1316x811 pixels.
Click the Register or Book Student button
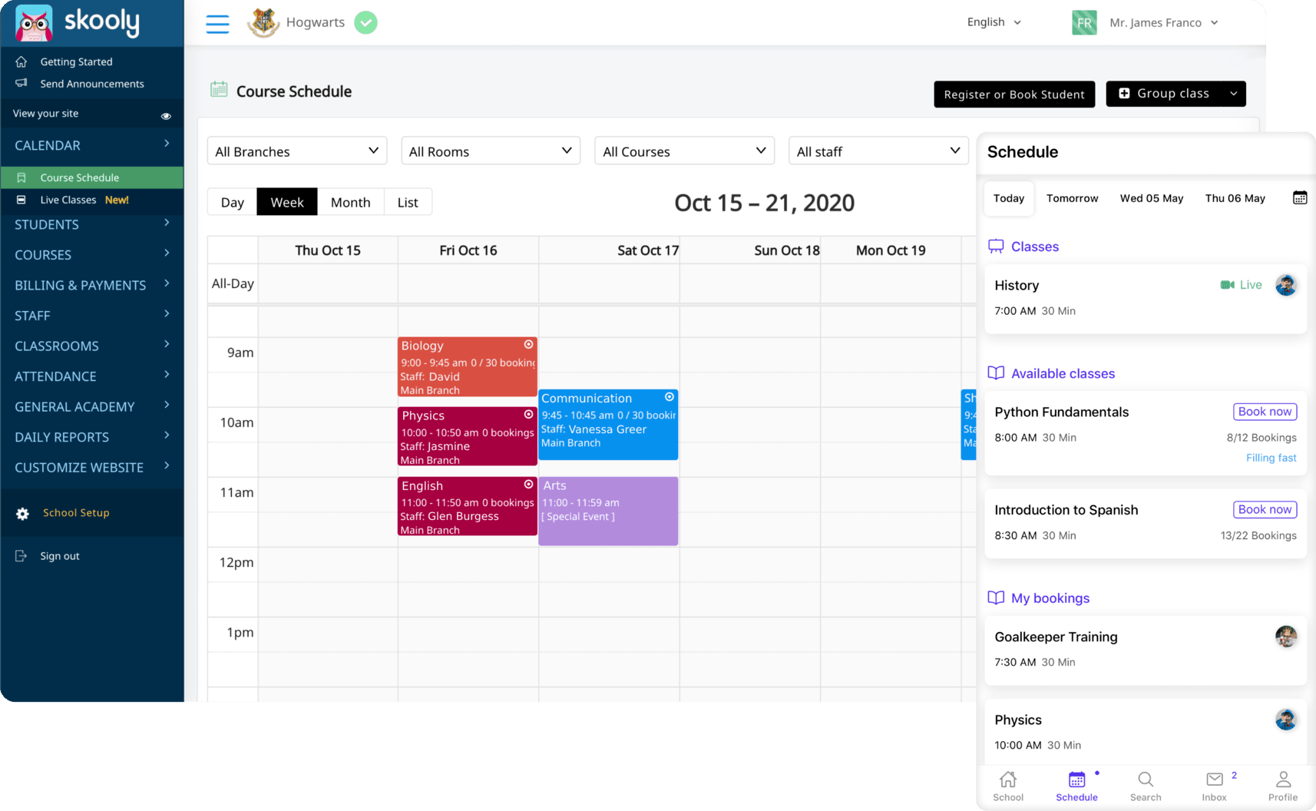pos(1014,94)
